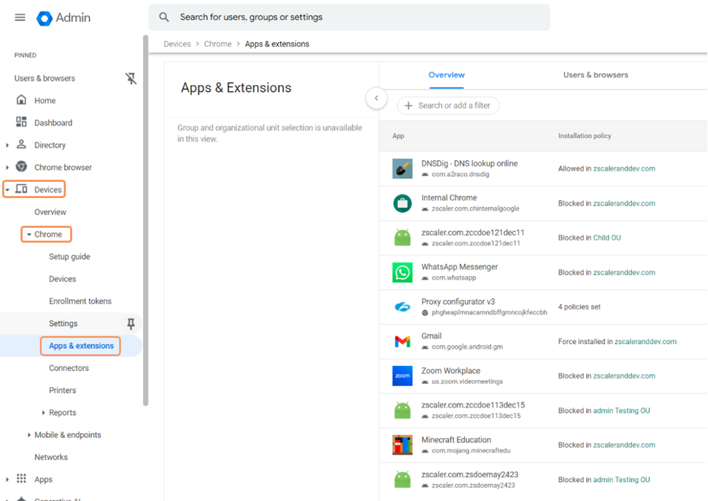Open the hamburger main menu icon

tap(20, 18)
